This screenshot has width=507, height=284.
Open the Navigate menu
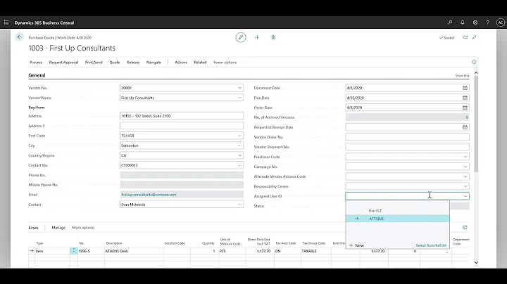[154, 63]
